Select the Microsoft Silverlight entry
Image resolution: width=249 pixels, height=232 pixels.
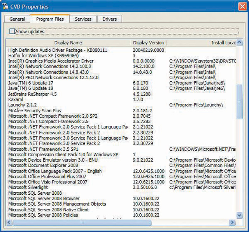point(28,187)
